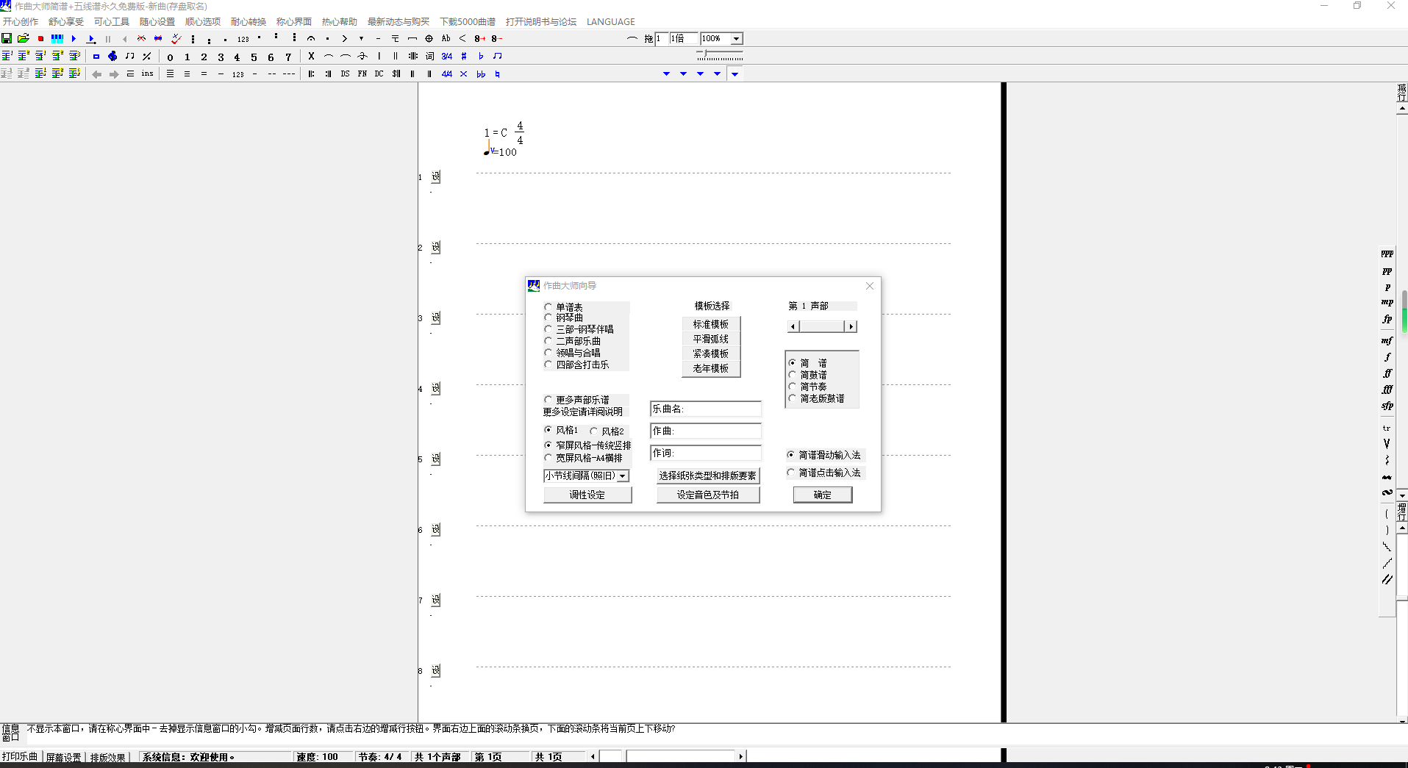
Task: Open the 开心创作 menu
Action: (21, 21)
